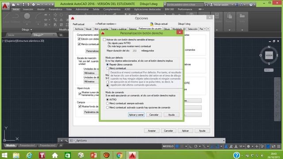This screenshot has width=283, height=159.
Task: Select Menú contextual activado cuando hay opciones
Action: click(x=107, y=107)
